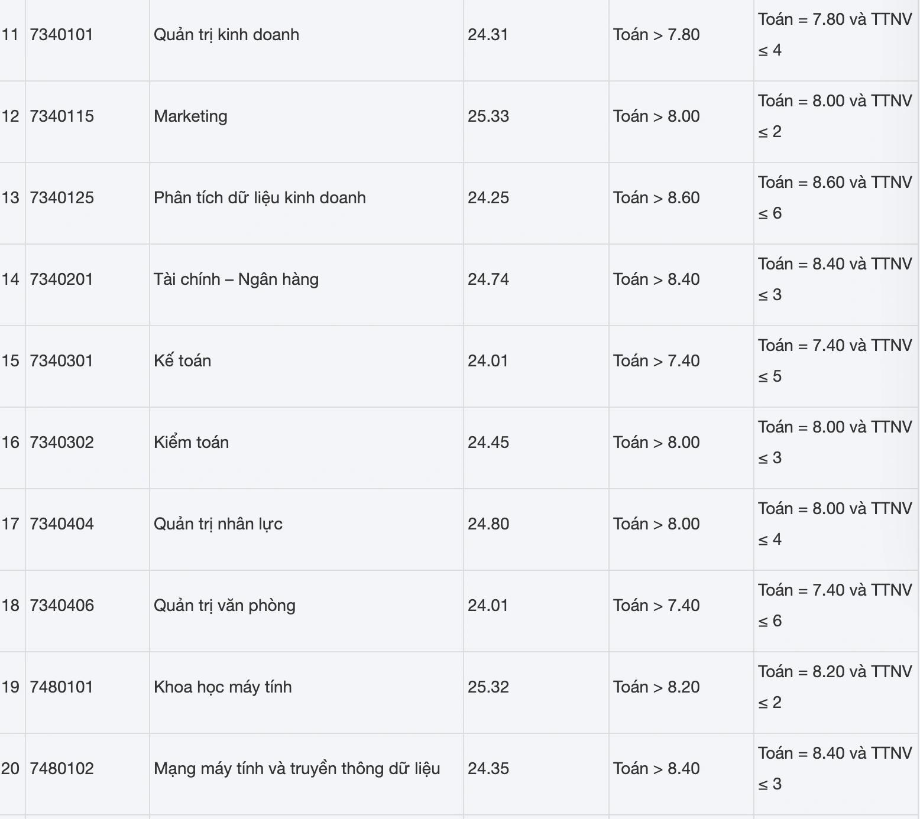The width and height of the screenshot is (920, 819).
Task: Click the Quản trị nhân lực cell
Action: (x=218, y=524)
